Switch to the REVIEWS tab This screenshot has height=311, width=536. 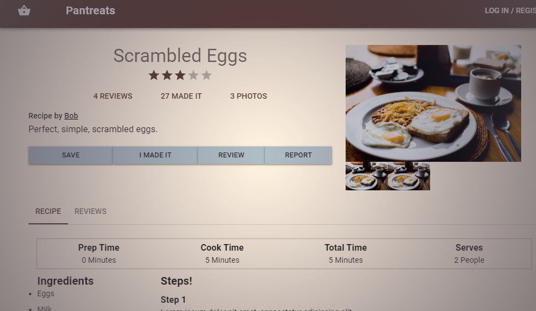(91, 211)
